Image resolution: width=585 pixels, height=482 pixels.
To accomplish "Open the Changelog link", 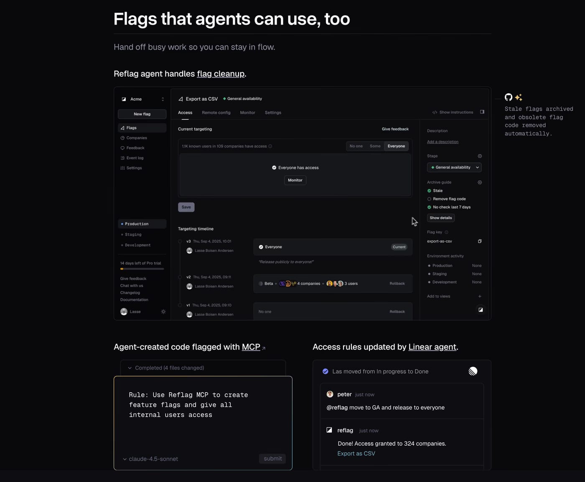I will pyautogui.click(x=130, y=293).
